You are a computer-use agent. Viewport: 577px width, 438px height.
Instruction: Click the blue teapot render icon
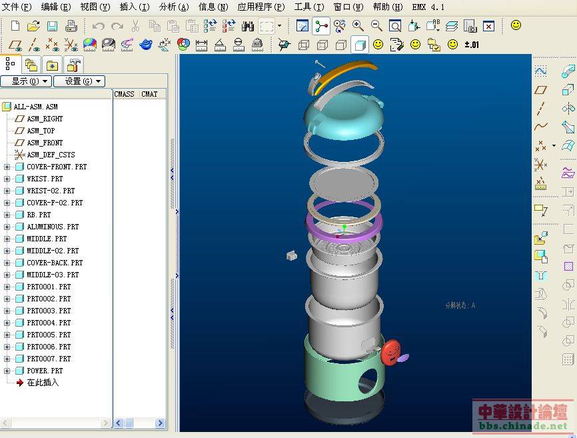click(x=146, y=45)
